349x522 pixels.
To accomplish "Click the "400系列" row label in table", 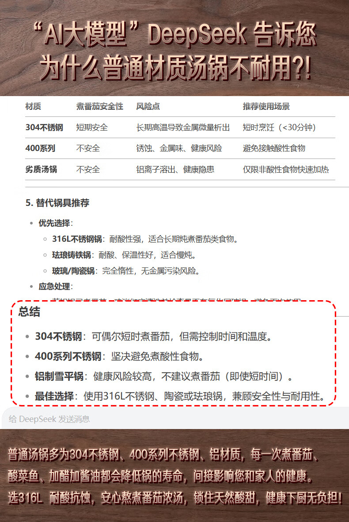I will [40, 148].
